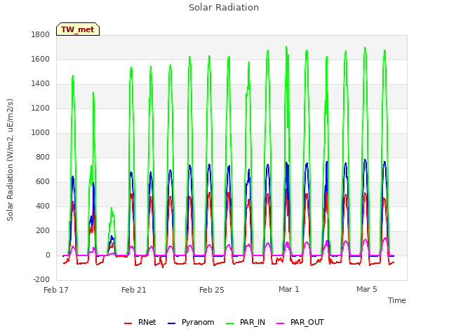Click the 1400 y-axis tick label

pos(41,84)
